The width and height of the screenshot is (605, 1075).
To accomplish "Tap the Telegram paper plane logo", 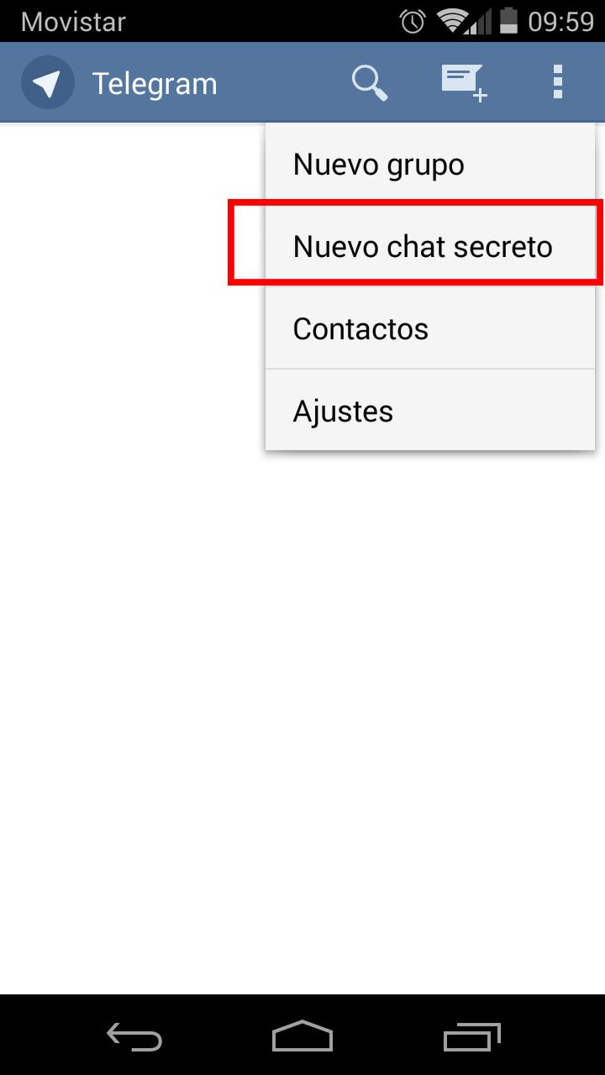I will [48, 82].
